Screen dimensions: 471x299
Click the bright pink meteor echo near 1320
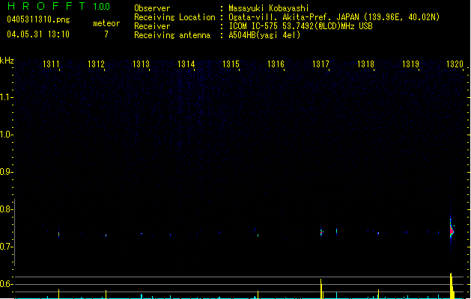point(452,231)
